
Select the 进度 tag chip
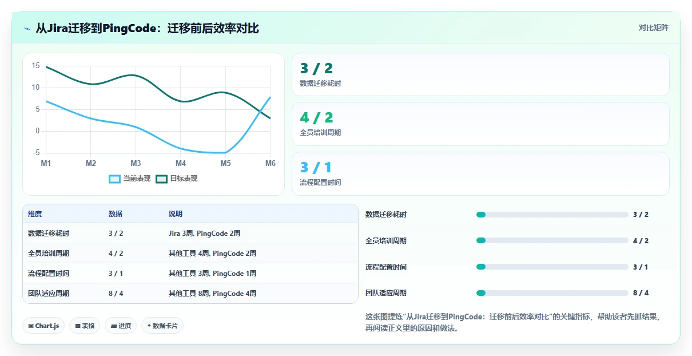click(121, 326)
